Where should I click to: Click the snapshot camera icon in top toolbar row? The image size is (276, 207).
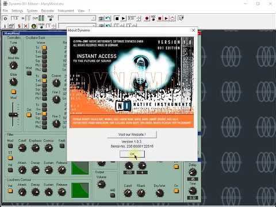point(101,18)
